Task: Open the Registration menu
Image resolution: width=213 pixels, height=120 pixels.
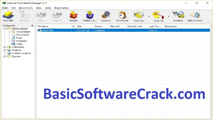Action: tap(62, 8)
